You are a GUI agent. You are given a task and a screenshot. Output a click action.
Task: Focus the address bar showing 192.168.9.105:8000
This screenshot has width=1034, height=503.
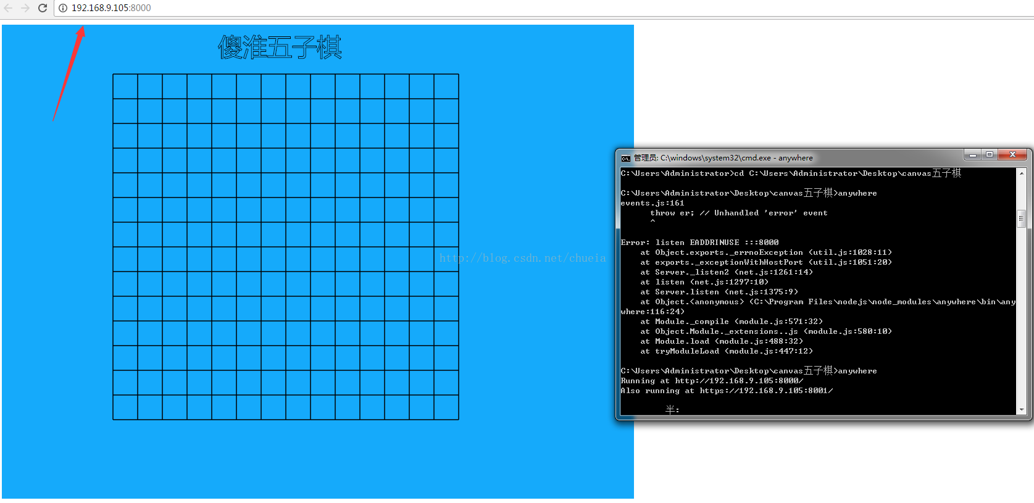coord(543,8)
